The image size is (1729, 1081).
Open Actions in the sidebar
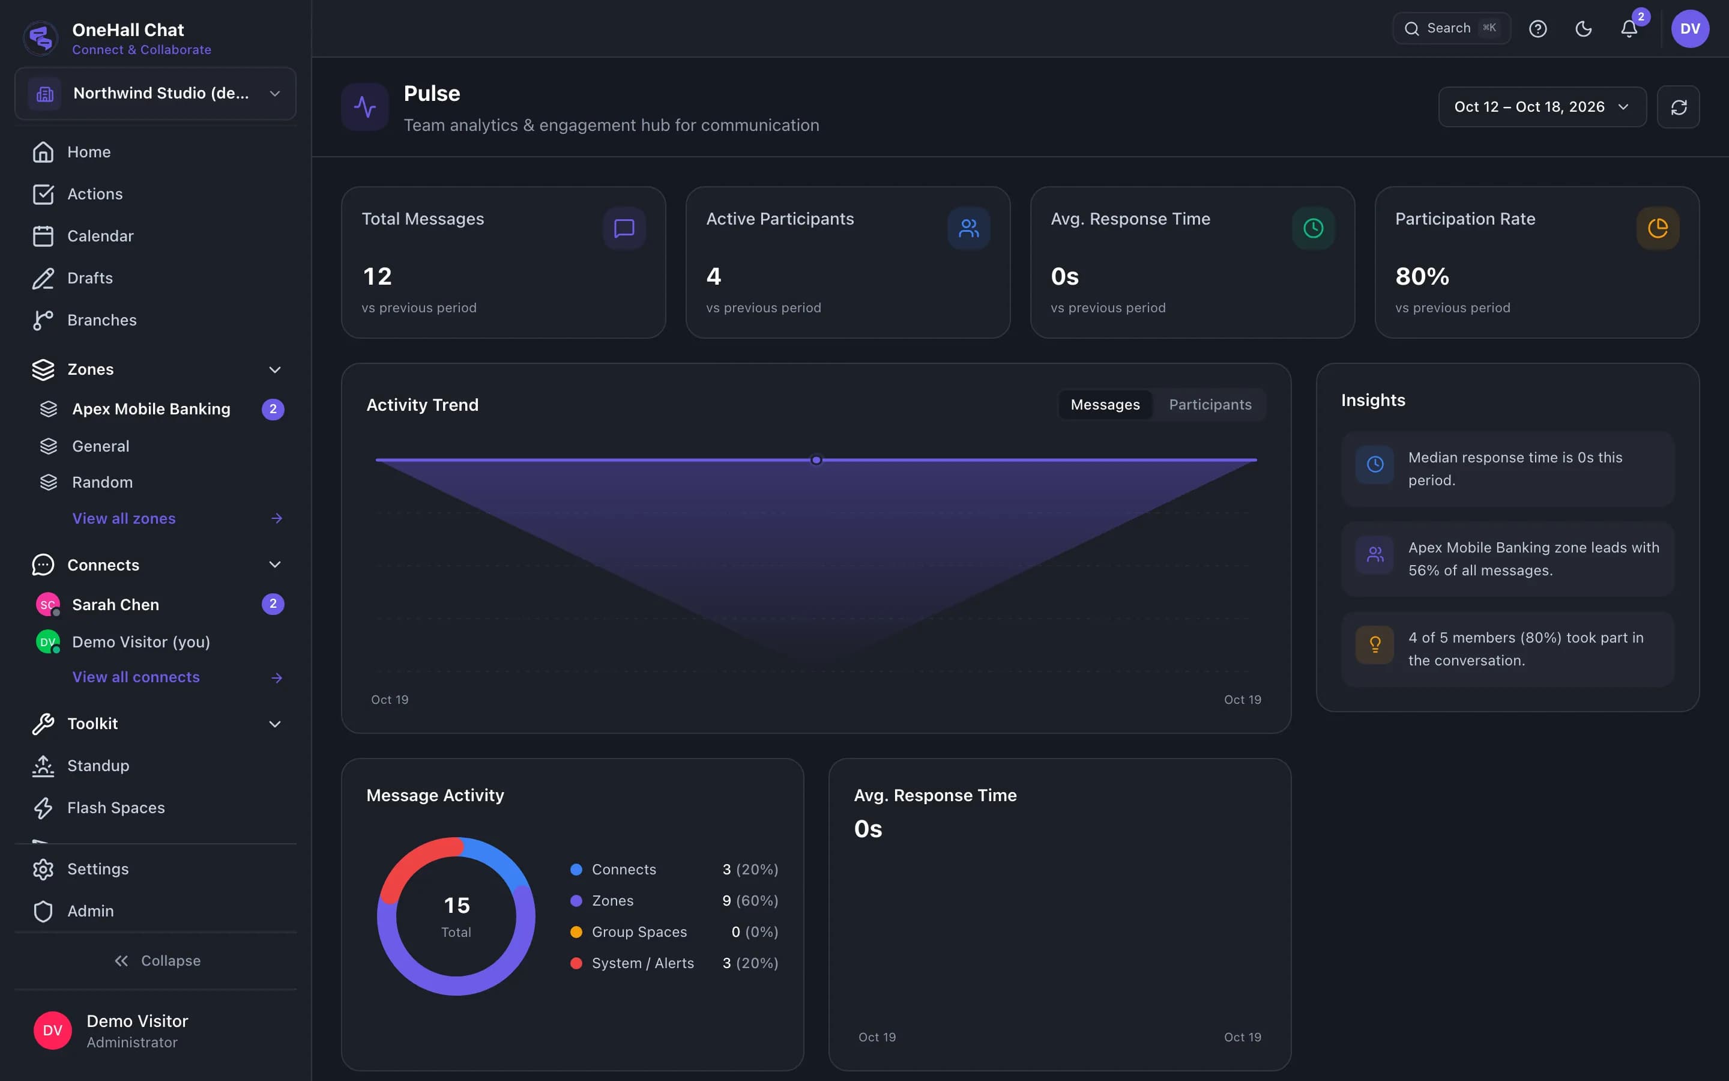(x=155, y=195)
